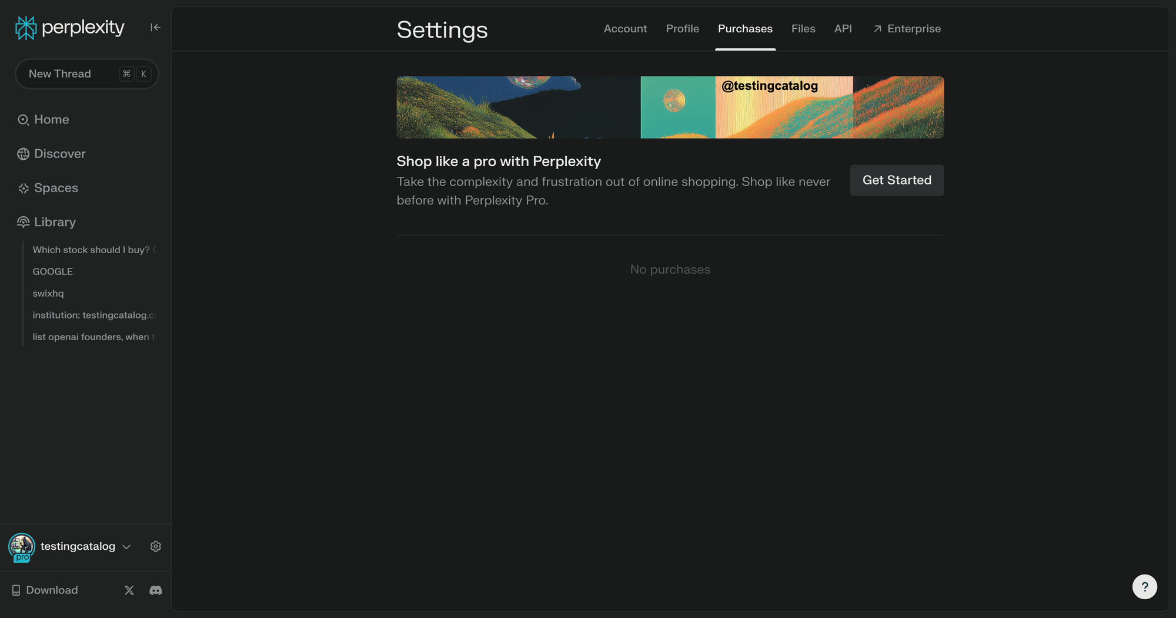This screenshot has width=1176, height=618.
Task: Open the Enterprise external link
Action: [907, 29]
